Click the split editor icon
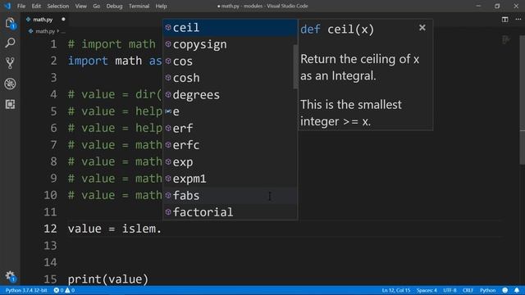The width and height of the screenshot is (525, 295). click(x=505, y=20)
